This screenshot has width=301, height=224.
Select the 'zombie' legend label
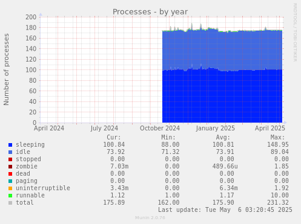pos(27,166)
